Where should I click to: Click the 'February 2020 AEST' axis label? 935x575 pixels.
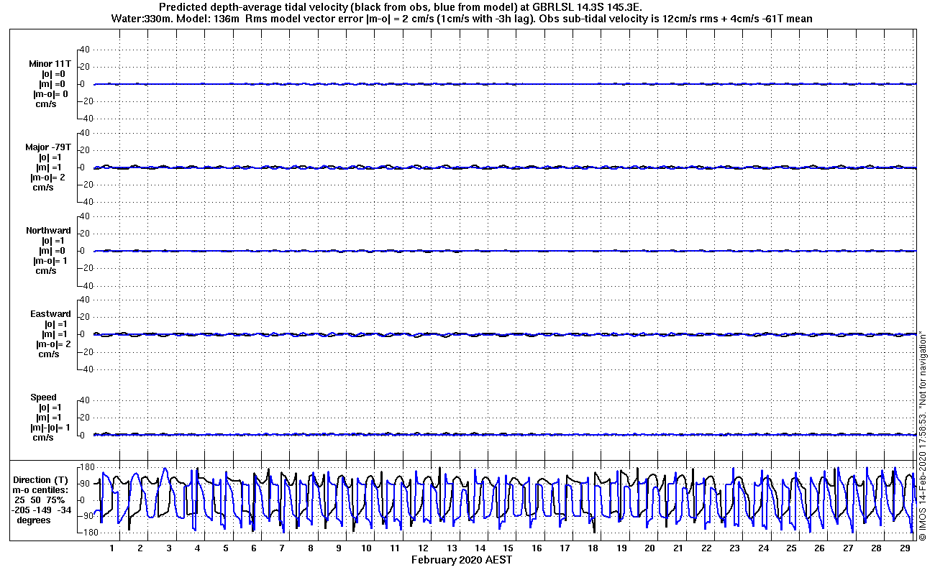462,559
